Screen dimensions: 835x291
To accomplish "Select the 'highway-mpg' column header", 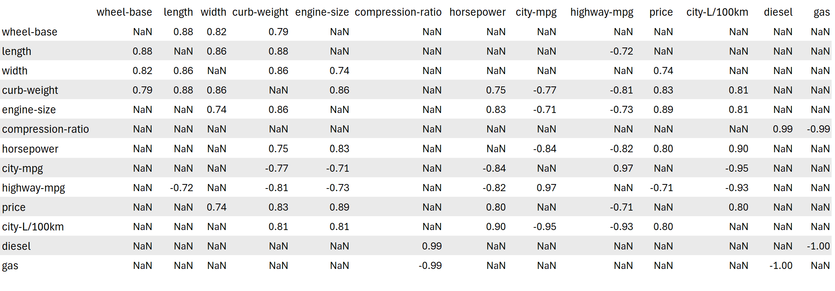I will [602, 12].
